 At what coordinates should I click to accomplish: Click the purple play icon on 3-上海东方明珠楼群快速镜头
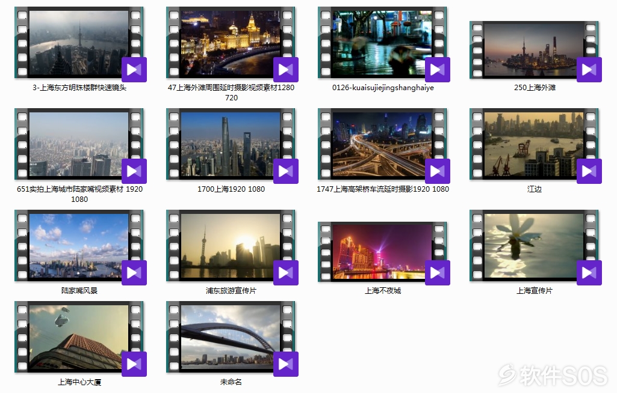pyautogui.click(x=134, y=70)
